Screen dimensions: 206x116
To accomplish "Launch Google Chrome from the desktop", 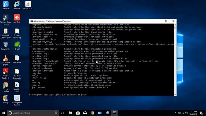I will tap(5, 87).
